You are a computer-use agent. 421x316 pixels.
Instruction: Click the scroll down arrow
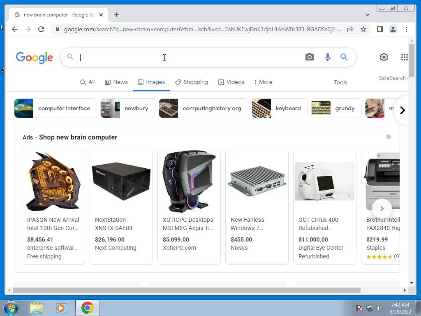[412, 283]
